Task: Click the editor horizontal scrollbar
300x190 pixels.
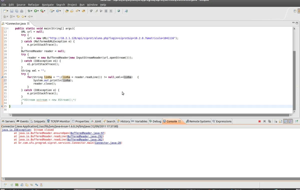Action: [x=150, y=115]
